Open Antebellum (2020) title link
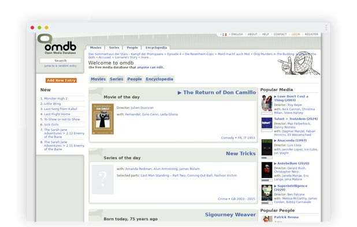 pos(293,164)
